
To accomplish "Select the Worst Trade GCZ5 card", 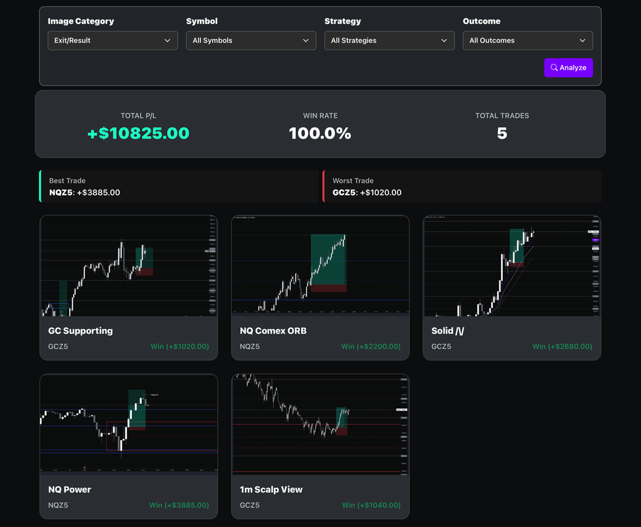I will (x=462, y=186).
